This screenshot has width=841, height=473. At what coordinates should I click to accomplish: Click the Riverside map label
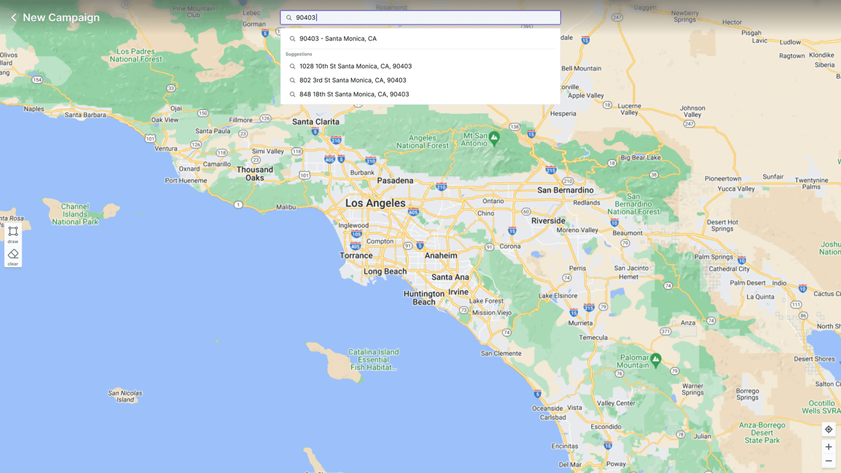point(548,221)
